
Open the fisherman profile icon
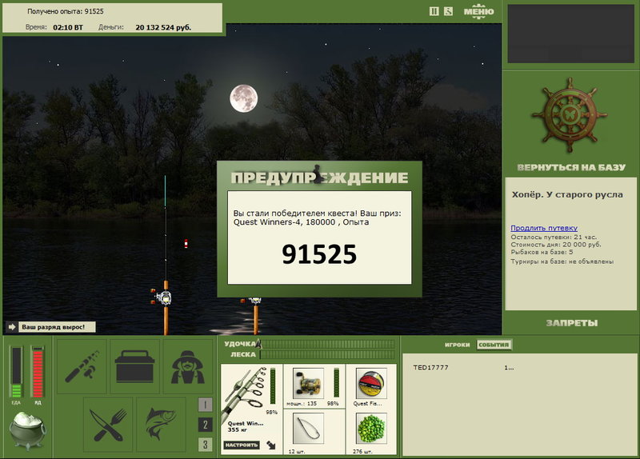pyautogui.click(x=188, y=366)
